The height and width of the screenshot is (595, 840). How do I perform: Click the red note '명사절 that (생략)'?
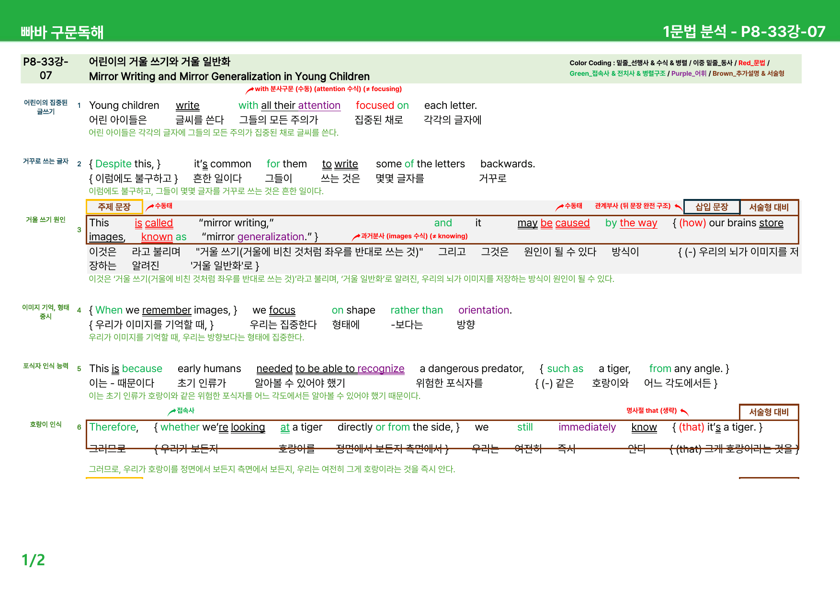(651, 410)
